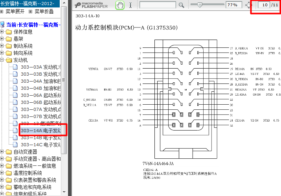This screenshot has height=196, width=281.
Task: Open 303—07B 发动机点 document
Action: point(41,116)
